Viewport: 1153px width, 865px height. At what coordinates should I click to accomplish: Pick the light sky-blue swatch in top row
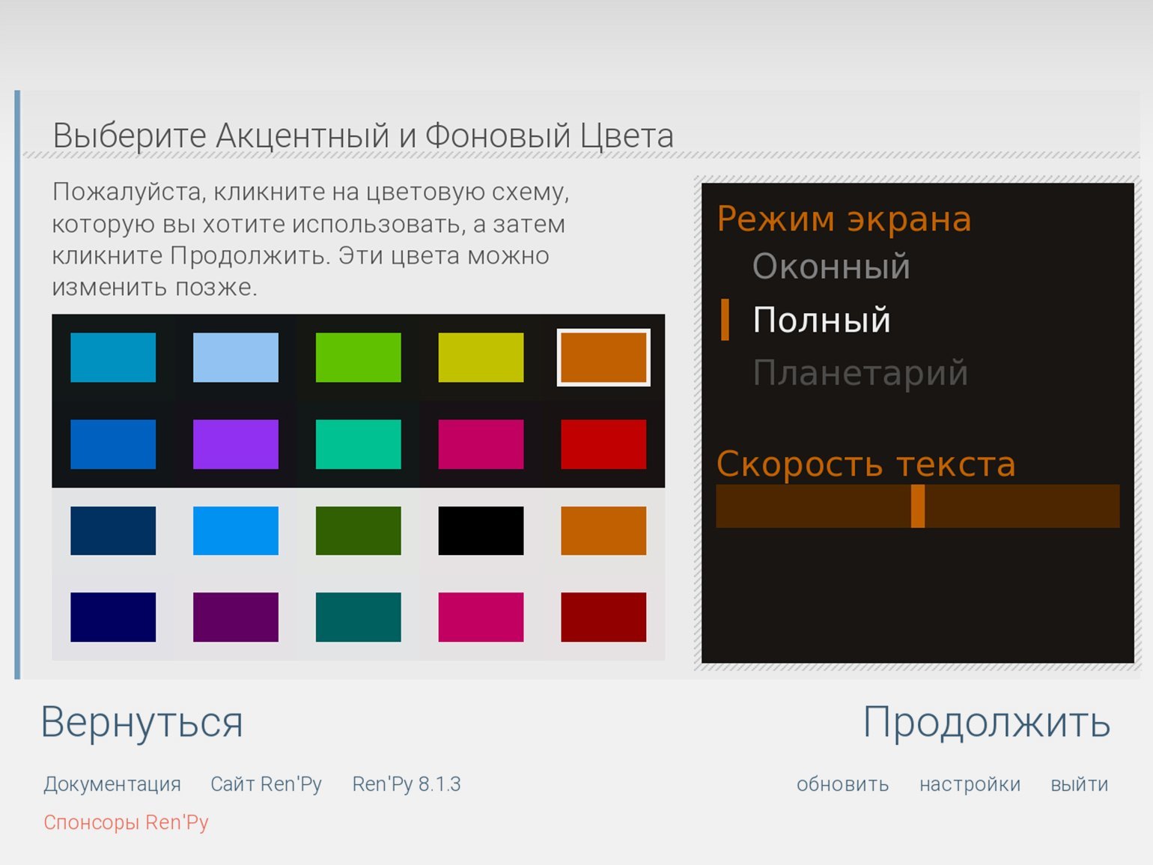[x=235, y=357]
